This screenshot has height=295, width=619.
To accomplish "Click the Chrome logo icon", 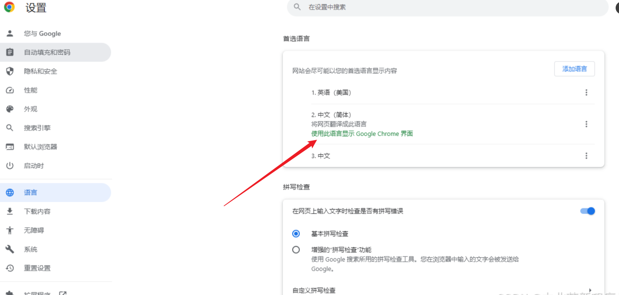I will 9,7.
